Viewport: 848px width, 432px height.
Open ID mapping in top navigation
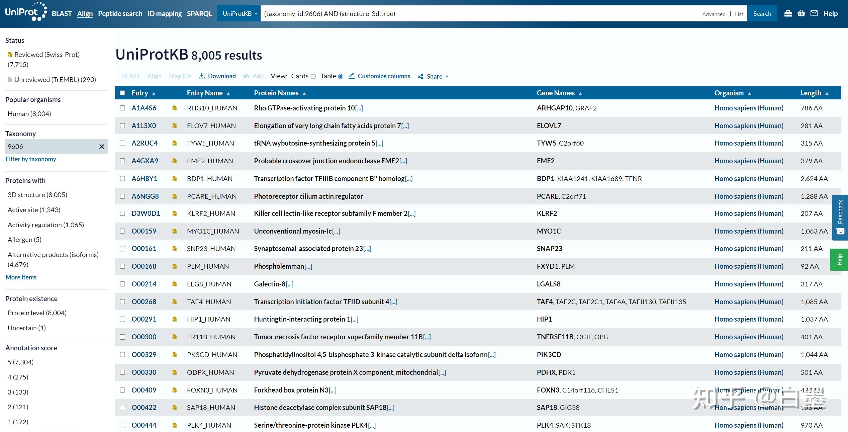point(165,14)
